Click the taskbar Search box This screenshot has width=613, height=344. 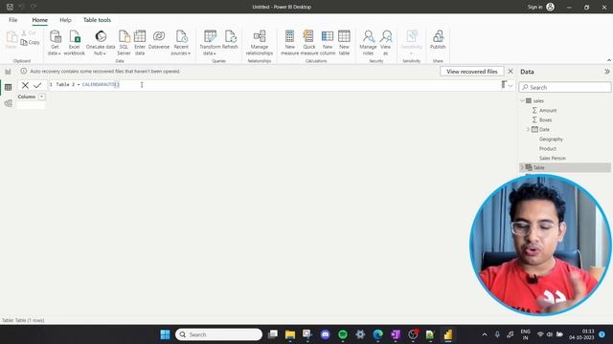218,334
